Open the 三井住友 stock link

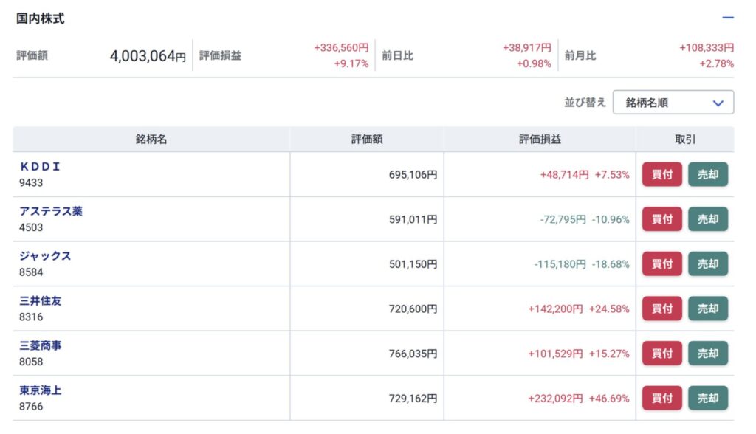tap(41, 301)
